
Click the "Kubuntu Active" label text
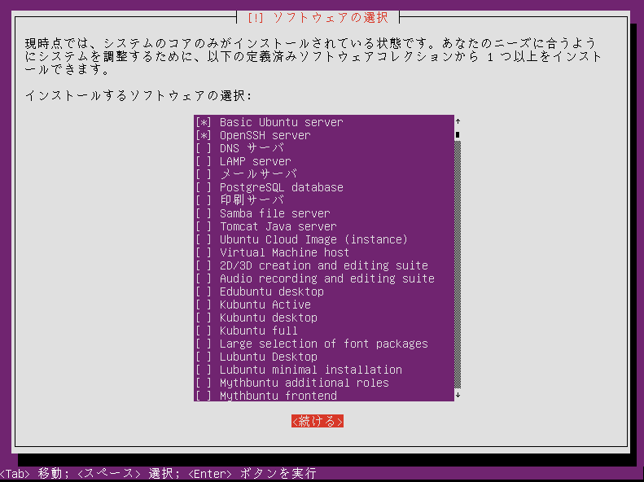coord(265,305)
